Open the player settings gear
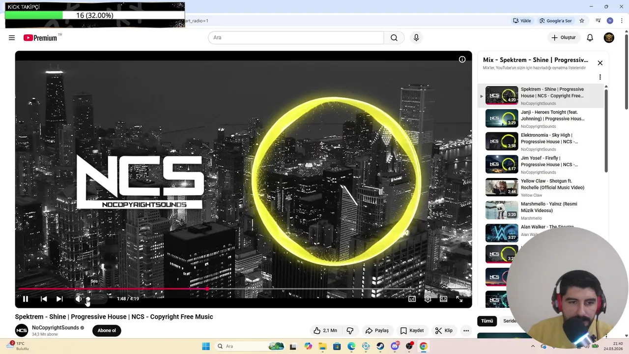The width and height of the screenshot is (629, 354). (428, 298)
